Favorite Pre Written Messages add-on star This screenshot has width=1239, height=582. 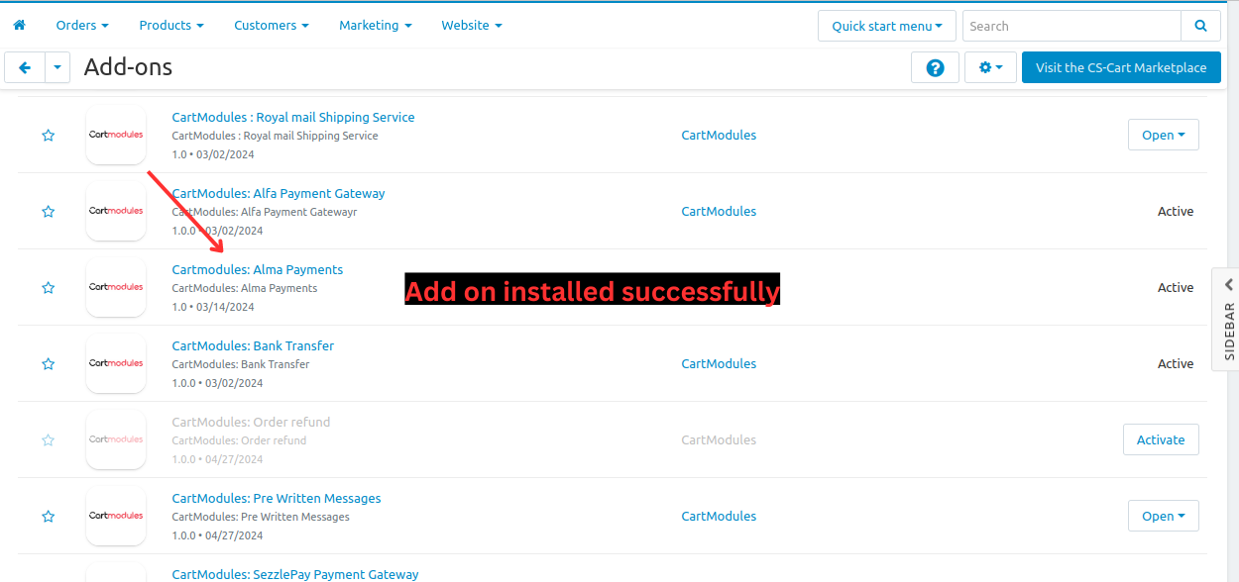pyautogui.click(x=48, y=517)
